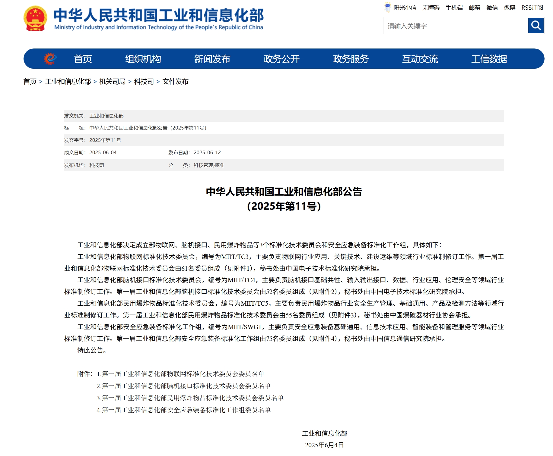Click the 特此公告。 line
553x456 pixels.
click(92, 351)
